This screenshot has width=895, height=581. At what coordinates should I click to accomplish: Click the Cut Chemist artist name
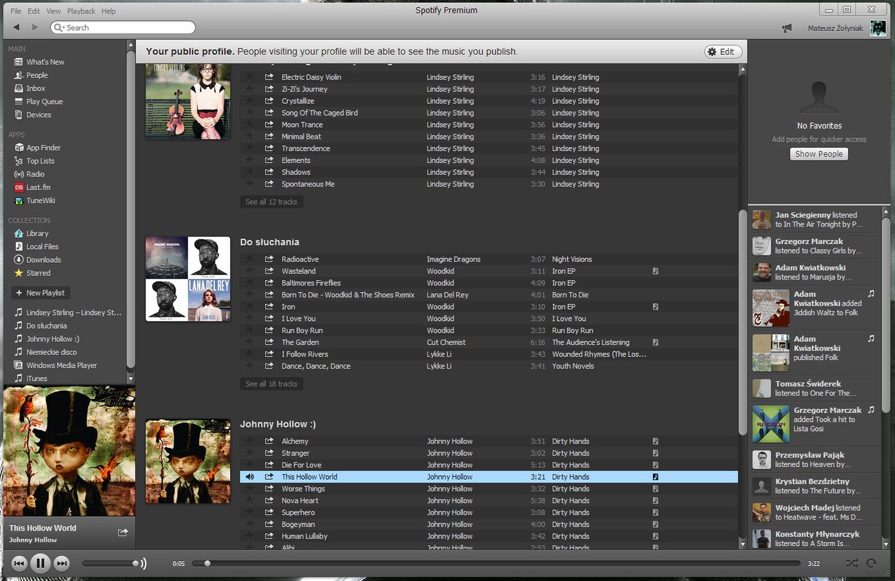446,342
